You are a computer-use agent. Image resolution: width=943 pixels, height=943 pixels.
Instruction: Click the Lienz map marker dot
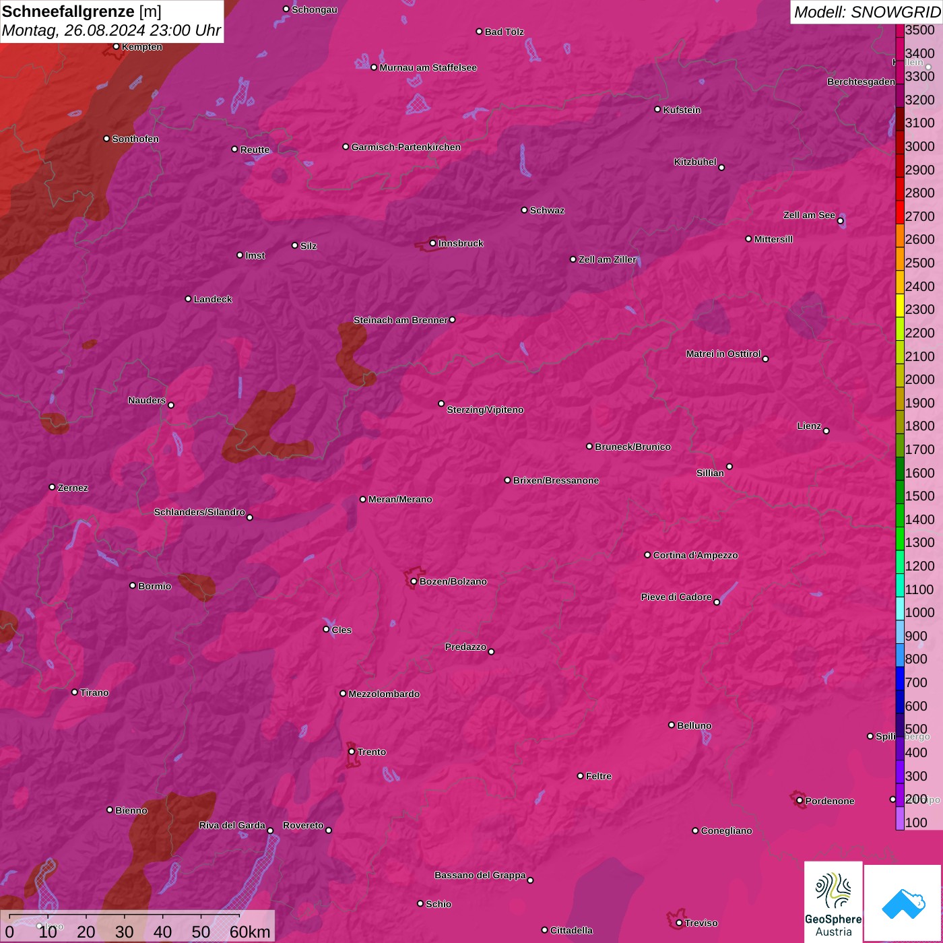pyautogui.click(x=826, y=431)
